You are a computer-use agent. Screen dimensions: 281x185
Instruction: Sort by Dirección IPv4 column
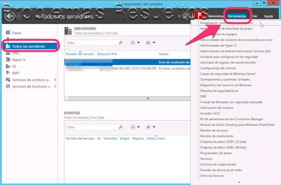point(107,54)
